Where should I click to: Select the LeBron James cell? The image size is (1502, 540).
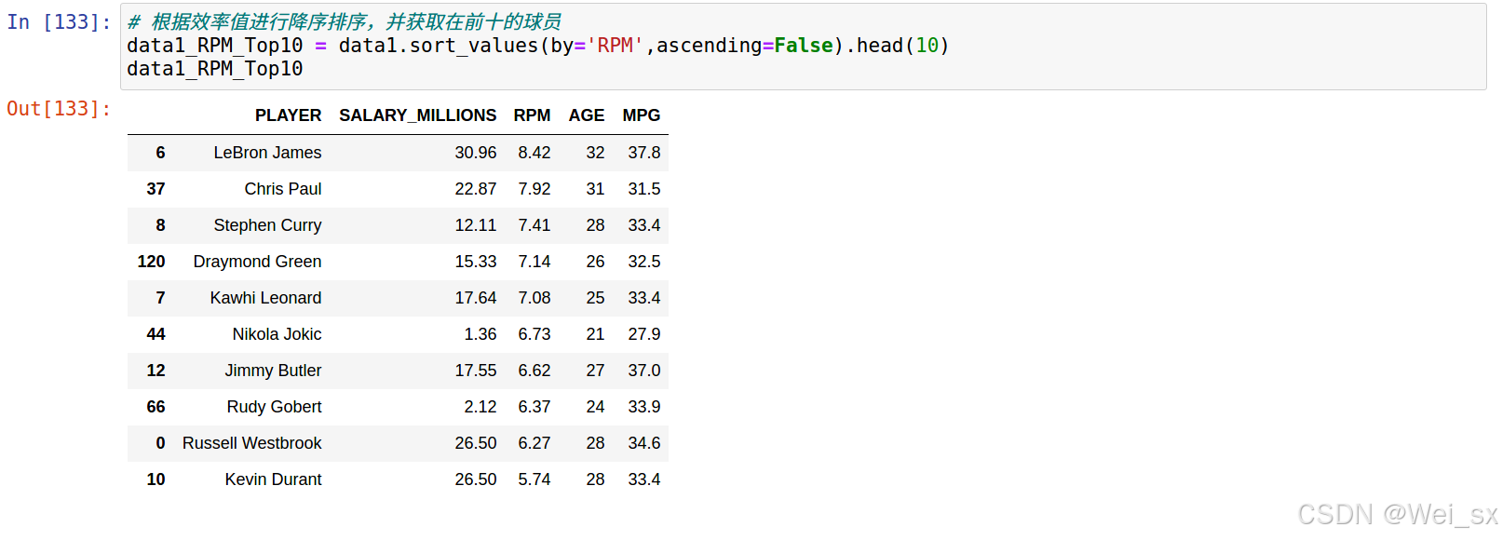pyautogui.click(x=267, y=153)
